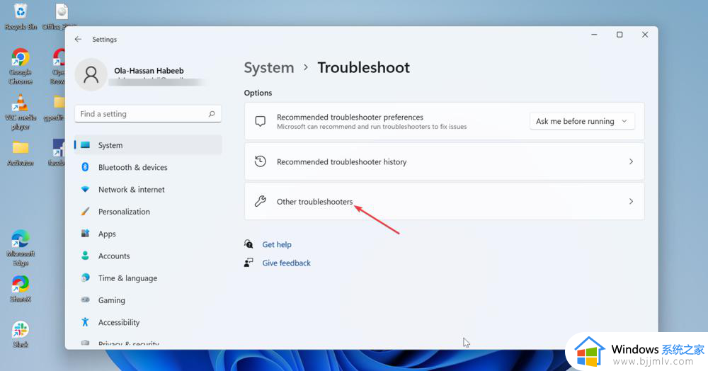Screen dimensions: 708x371
Task: Click the Bluetooth icon in sidebar
Action: pos(85,167)
